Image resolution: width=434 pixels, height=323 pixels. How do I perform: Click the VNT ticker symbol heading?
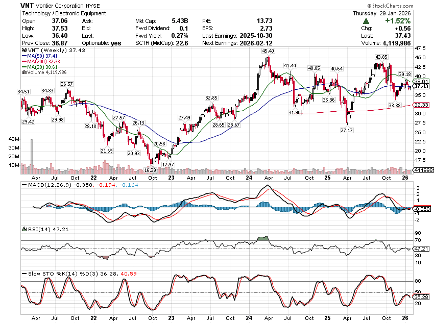pos(29,5)
